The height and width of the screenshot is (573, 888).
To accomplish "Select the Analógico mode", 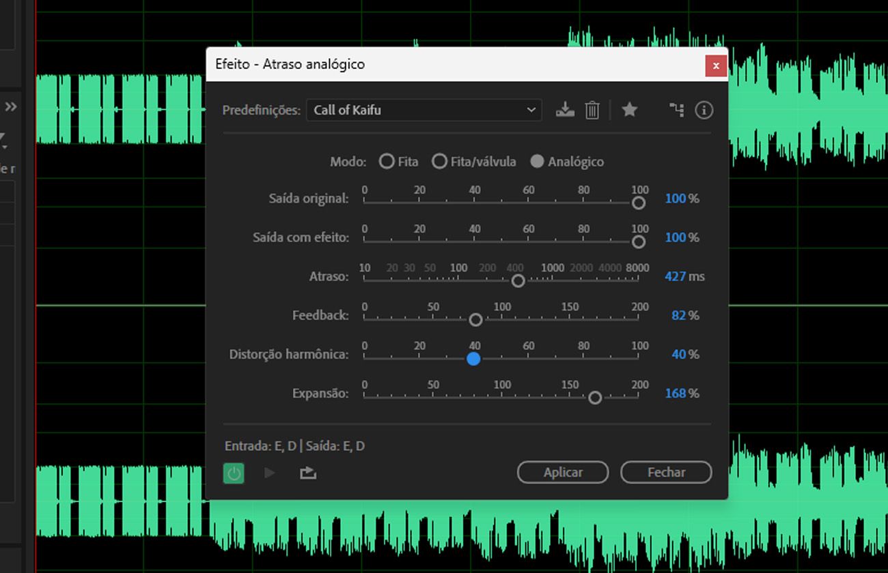I will click(x=538, y=162).
